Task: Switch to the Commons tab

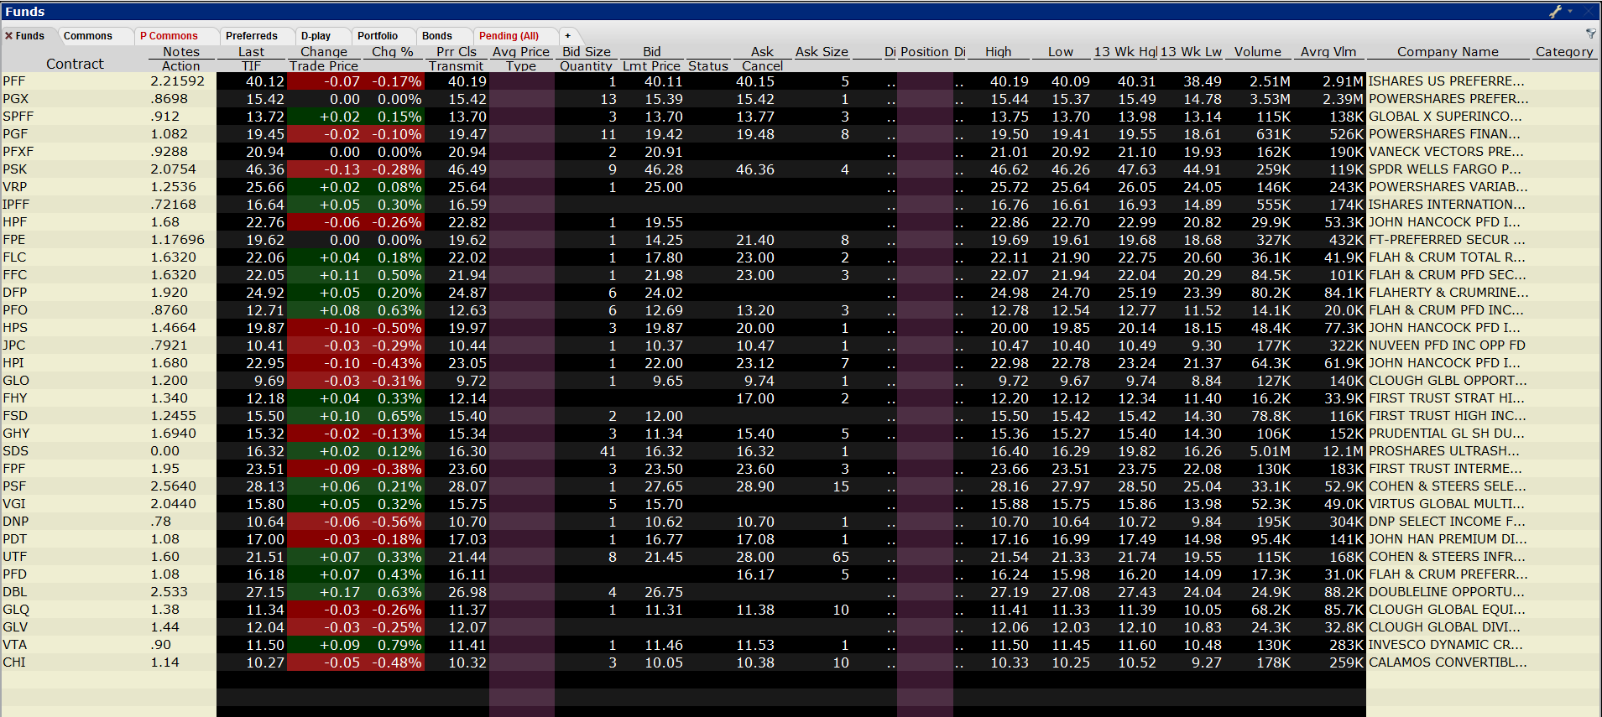Action: 88,36
